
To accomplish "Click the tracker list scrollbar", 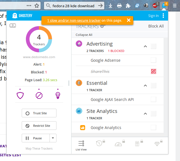I will pos(166,87).
